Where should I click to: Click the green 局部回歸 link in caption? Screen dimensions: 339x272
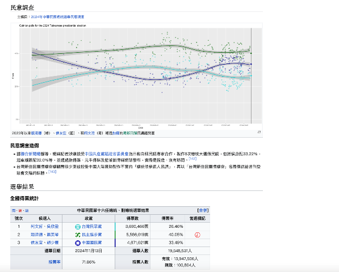129,133
